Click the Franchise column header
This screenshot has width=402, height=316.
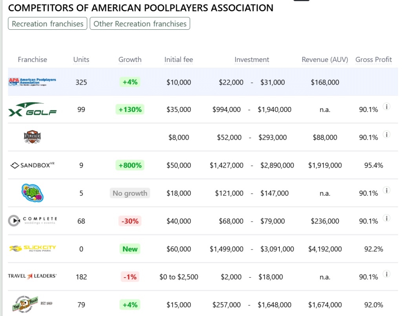click(x=32, y=60)
